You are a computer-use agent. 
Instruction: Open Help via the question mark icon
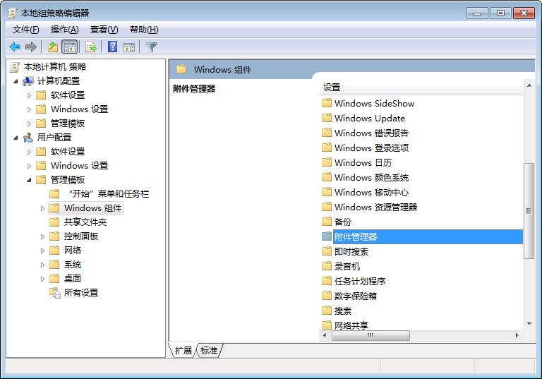click(x=112, y=47)
